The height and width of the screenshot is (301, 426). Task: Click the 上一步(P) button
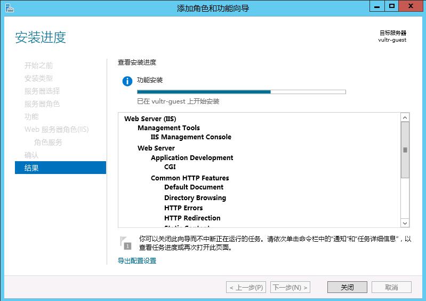246,287
